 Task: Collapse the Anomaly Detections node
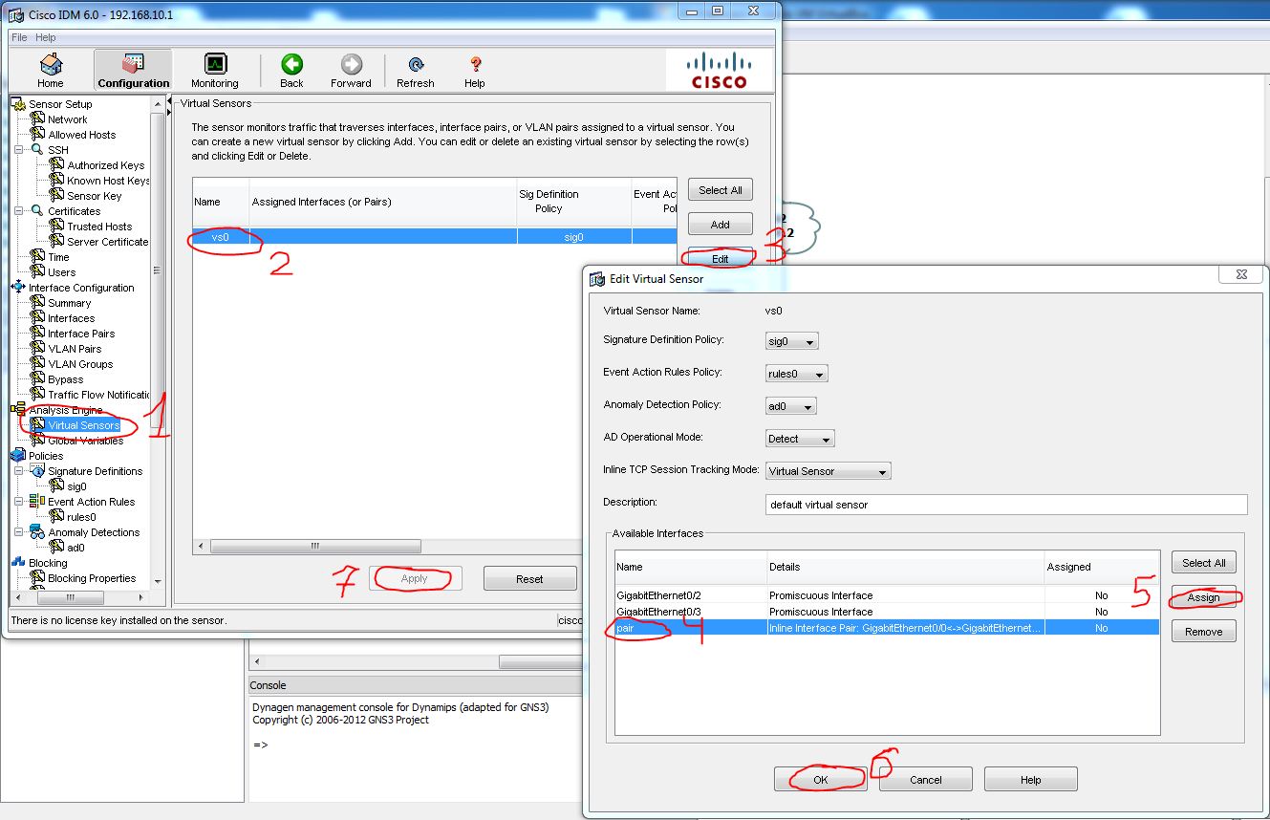coord(19,531)
